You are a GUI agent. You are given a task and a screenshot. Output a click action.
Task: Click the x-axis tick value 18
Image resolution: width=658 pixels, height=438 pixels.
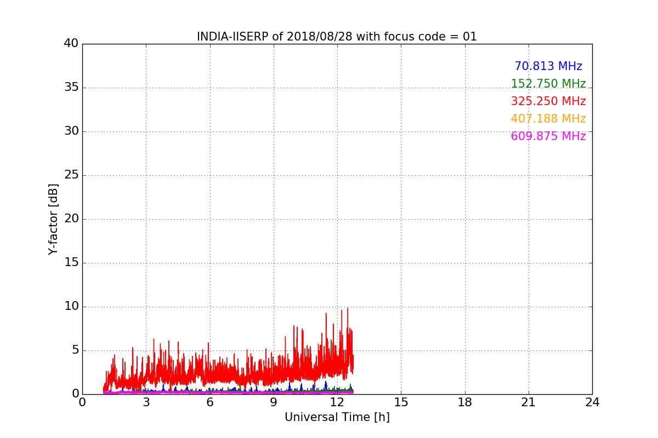point(465,402)
